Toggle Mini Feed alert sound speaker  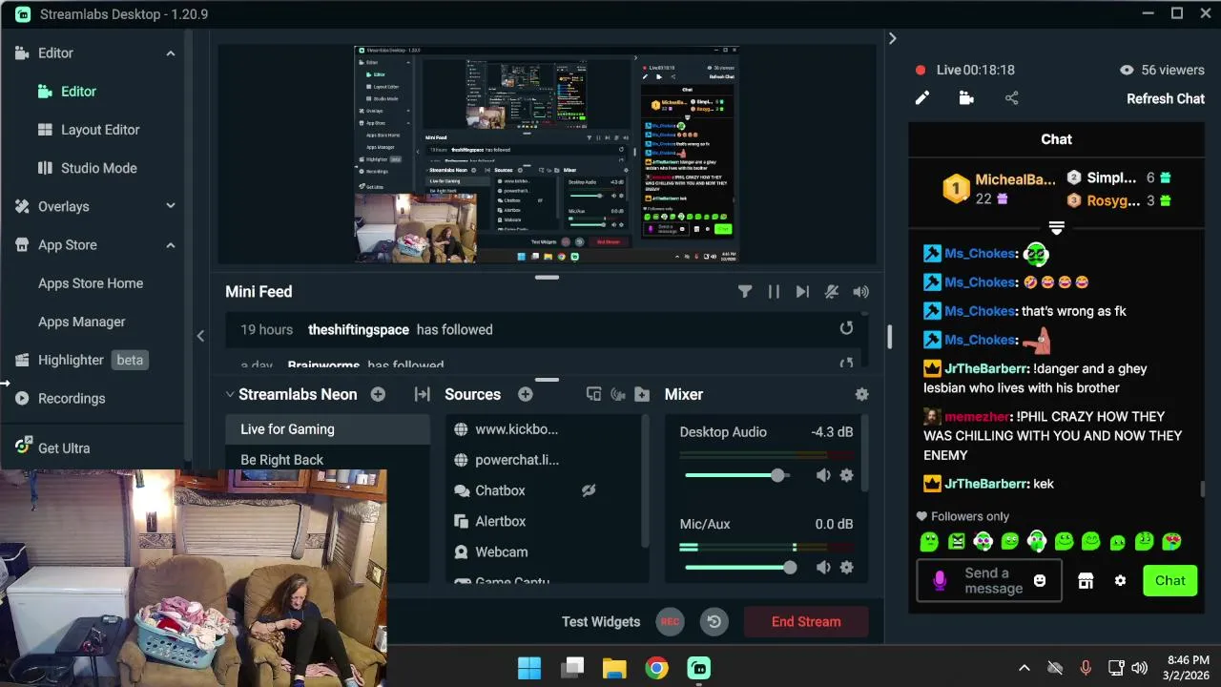tap(861, 292)
